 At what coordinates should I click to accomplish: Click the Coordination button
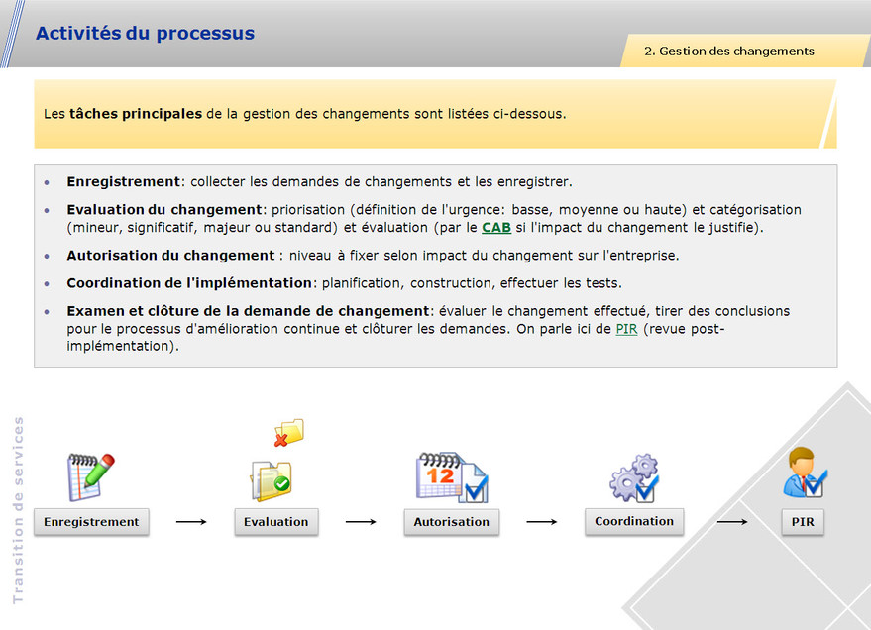[634, 521]
